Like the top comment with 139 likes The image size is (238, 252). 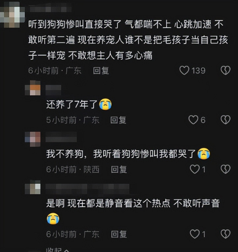184,71
